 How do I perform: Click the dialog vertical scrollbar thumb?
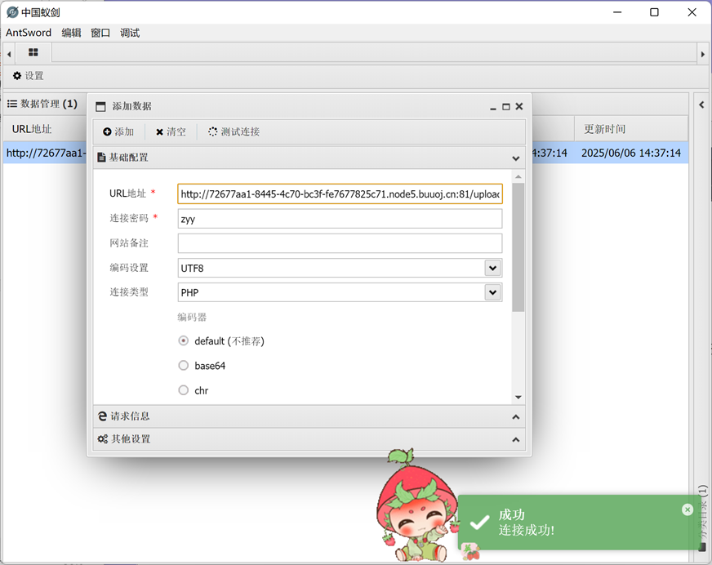518,247
